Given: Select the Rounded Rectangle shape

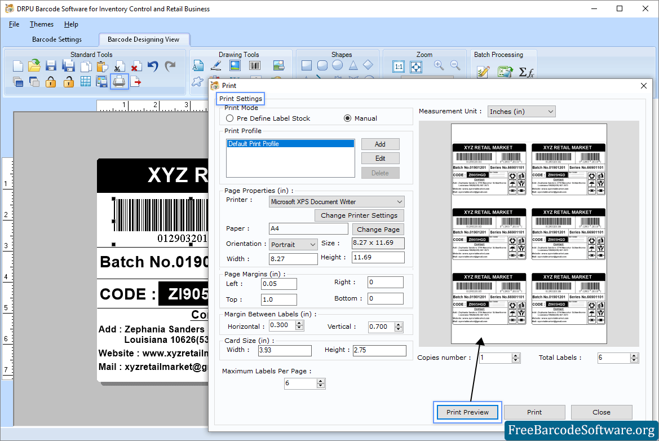Looking at the screenshot, I should pyautogui.click(x=322, y=65).
